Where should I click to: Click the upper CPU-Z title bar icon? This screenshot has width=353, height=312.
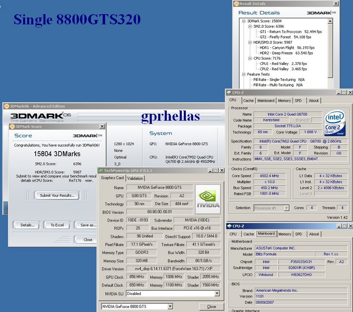229,93
